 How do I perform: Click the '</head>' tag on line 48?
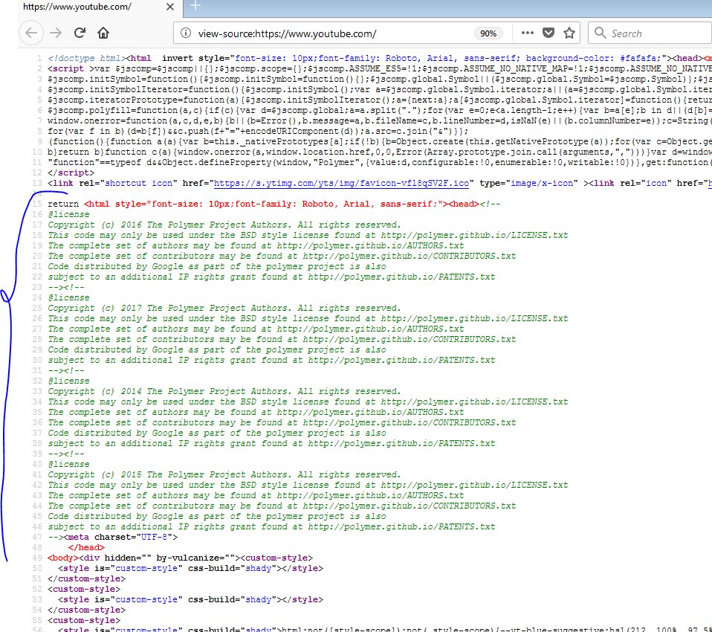[x=86, y=547]
